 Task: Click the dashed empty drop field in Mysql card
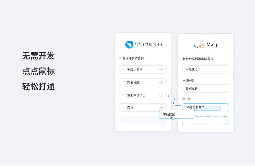click(205, 121)
